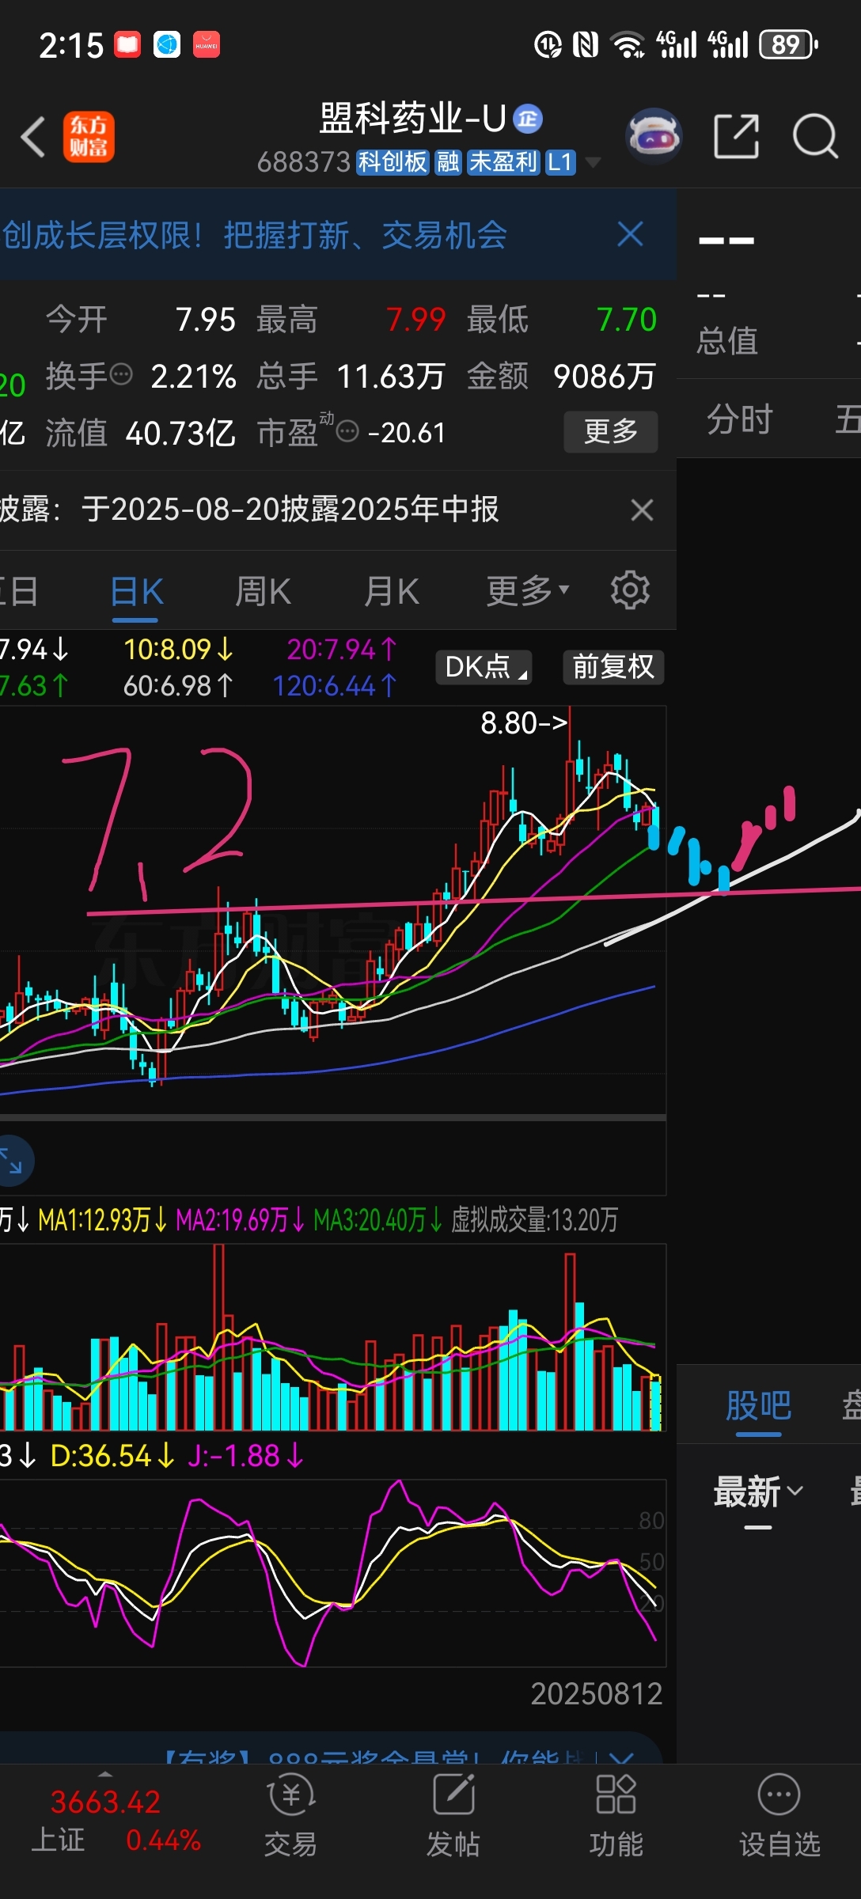Tap the 20250812 date label
This screenshot has height=1899, width=861.
pyautogui.click(x=596, y=1694)
